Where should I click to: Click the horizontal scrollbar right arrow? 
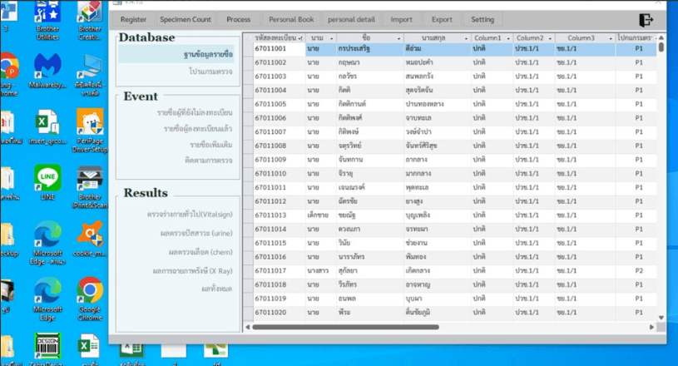coord(651,327)
